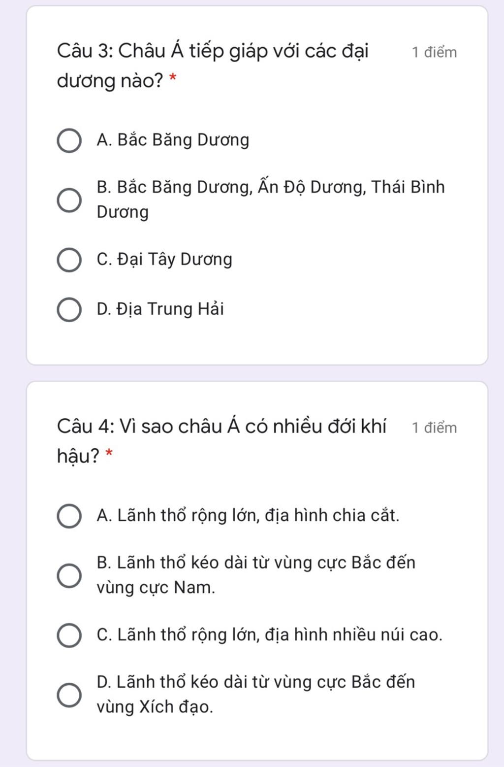Select Câu 4 option A địa hình chia cắt
The width and height of the screenshot is (504, 767).
coord(69,516)
